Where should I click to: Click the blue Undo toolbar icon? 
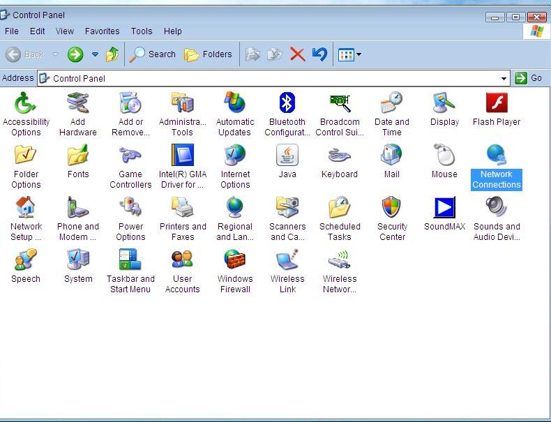pos(319,54)
